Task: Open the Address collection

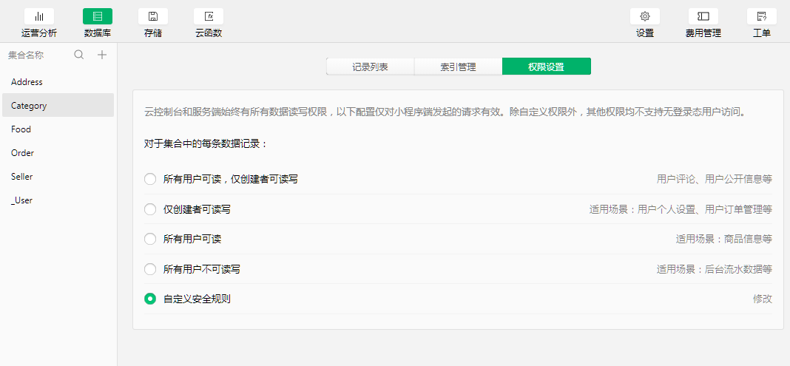Action: pyautogui.click(x=58, y=82)
